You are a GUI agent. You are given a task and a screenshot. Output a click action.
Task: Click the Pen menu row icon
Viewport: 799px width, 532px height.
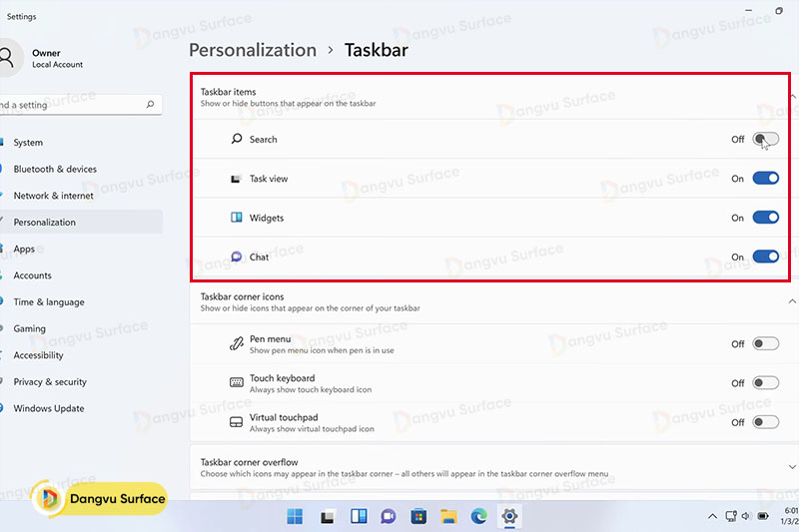(237, 344)
